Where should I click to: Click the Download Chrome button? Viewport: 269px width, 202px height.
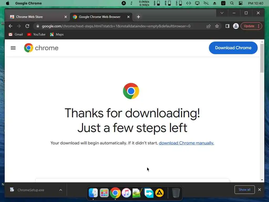click(233, 48)
